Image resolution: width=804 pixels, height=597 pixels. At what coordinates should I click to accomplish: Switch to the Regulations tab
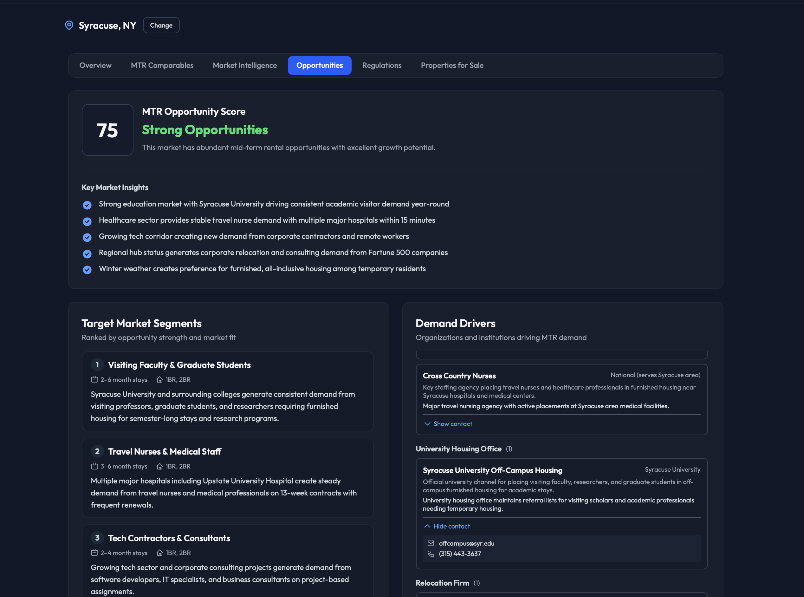click(382, 65)
